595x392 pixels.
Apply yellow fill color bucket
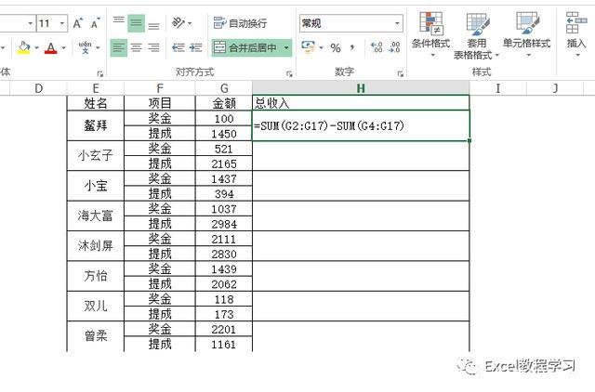(24, 47)
